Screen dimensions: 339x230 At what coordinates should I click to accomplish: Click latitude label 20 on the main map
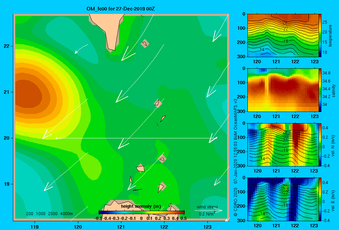click(7, 138)
